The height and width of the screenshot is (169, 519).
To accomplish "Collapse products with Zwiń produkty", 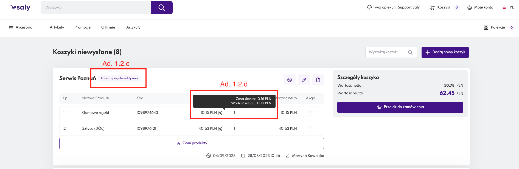I will click(192, 143).
